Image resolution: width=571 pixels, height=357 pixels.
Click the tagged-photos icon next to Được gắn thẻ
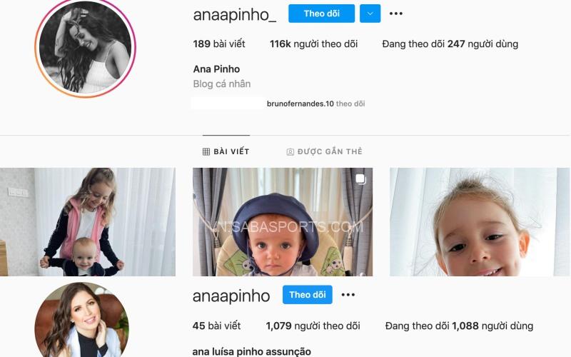coord(290,152)
